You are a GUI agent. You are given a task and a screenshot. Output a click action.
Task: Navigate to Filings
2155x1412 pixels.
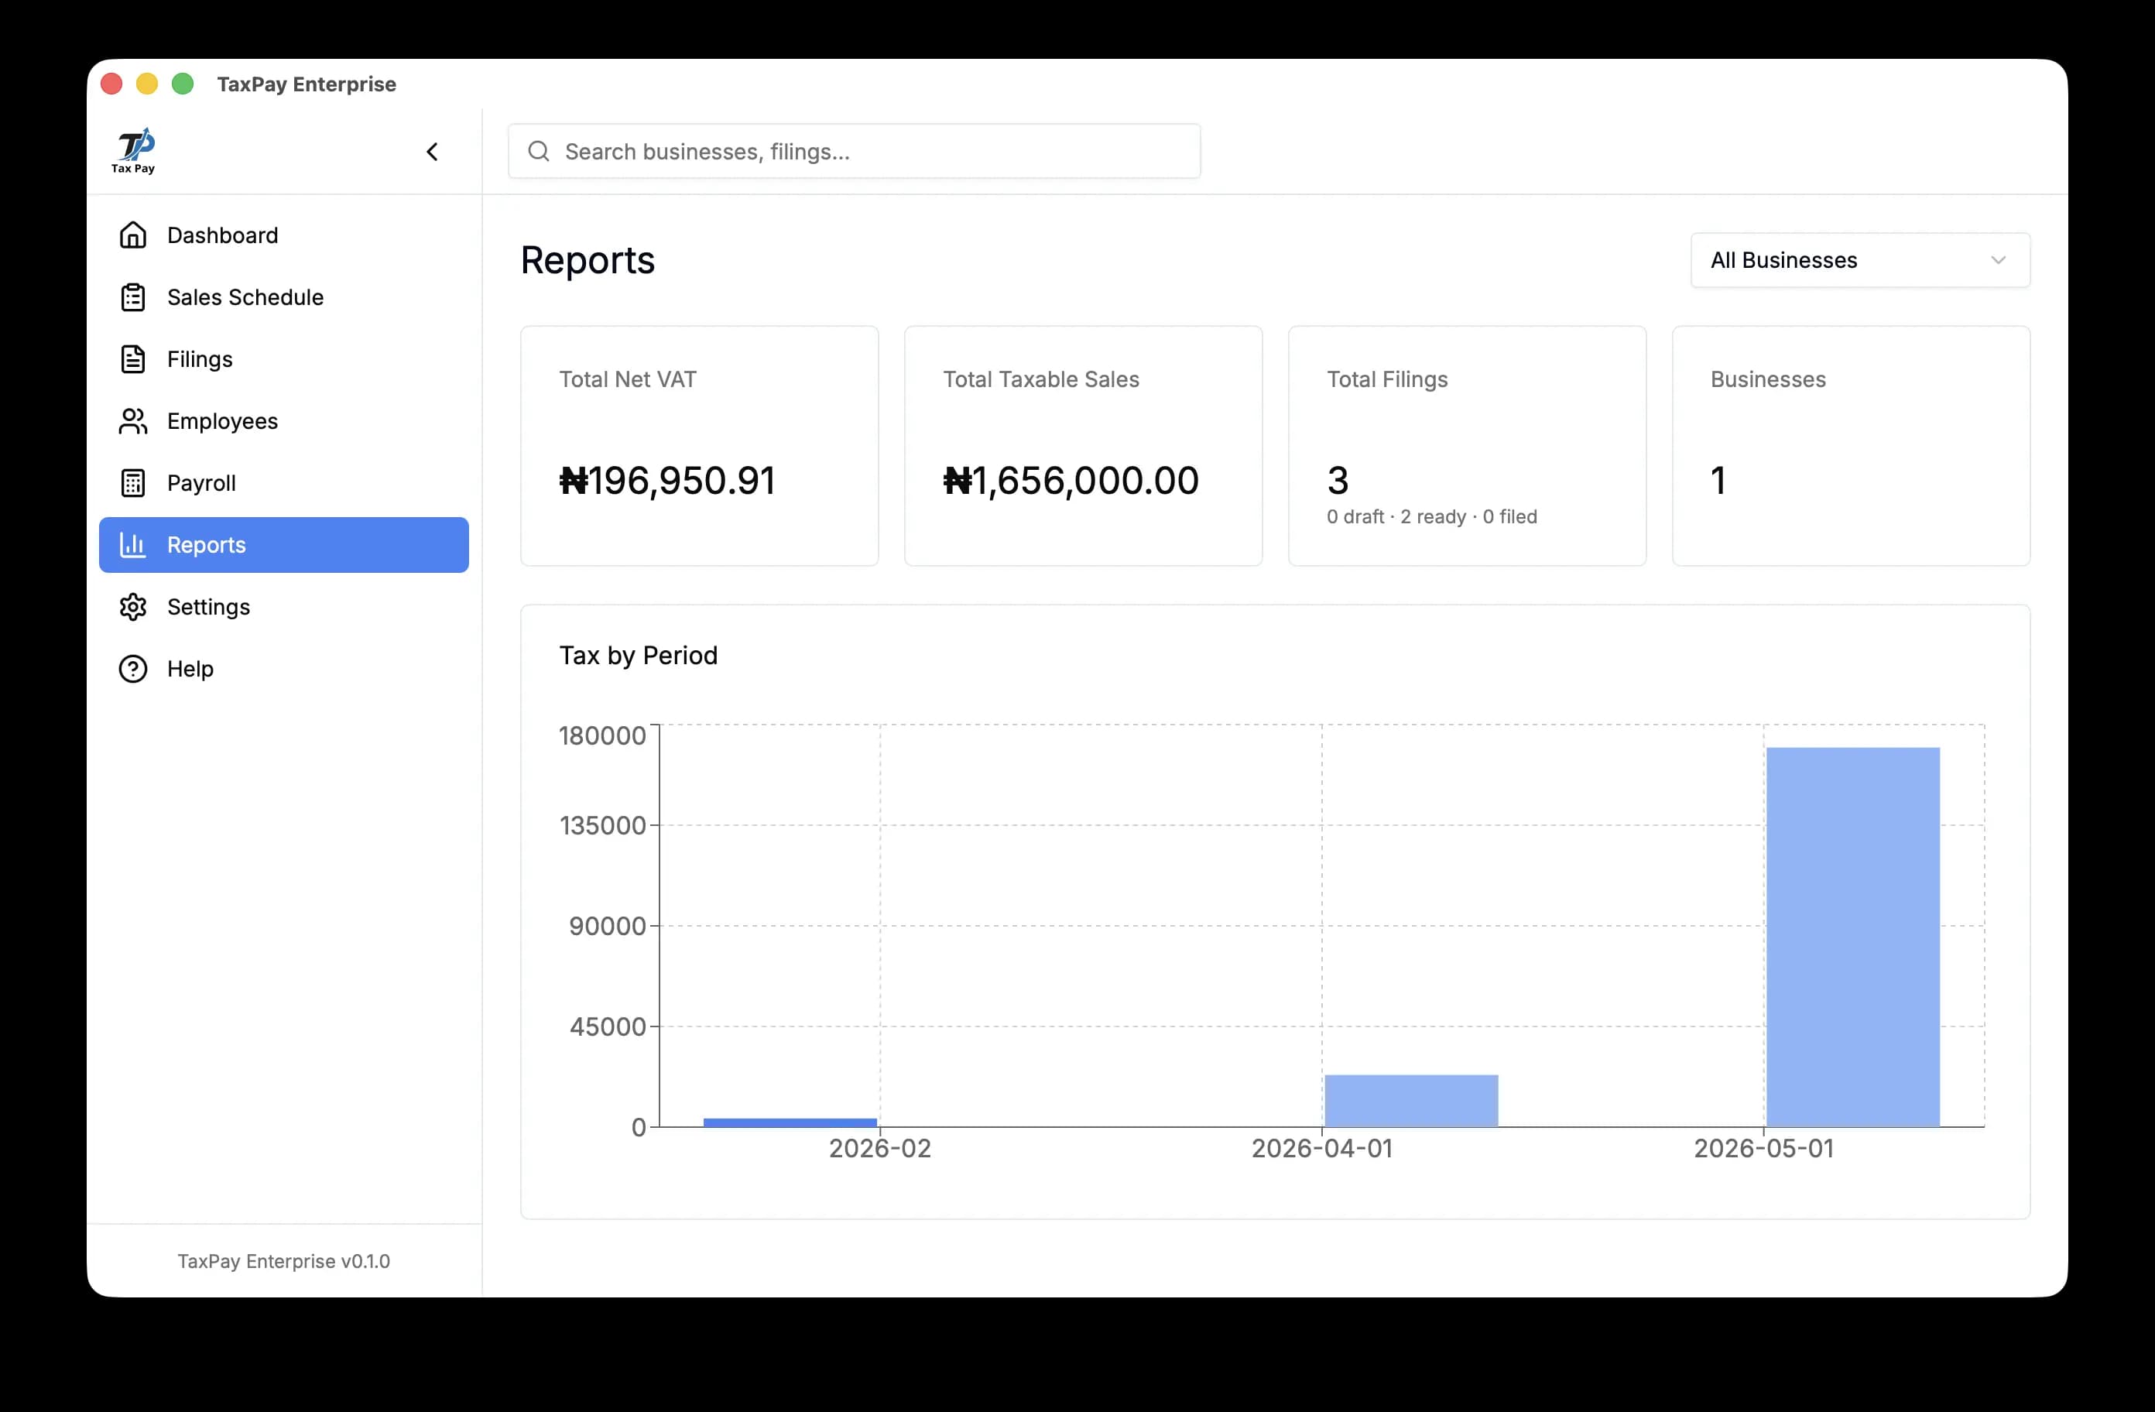283,359
